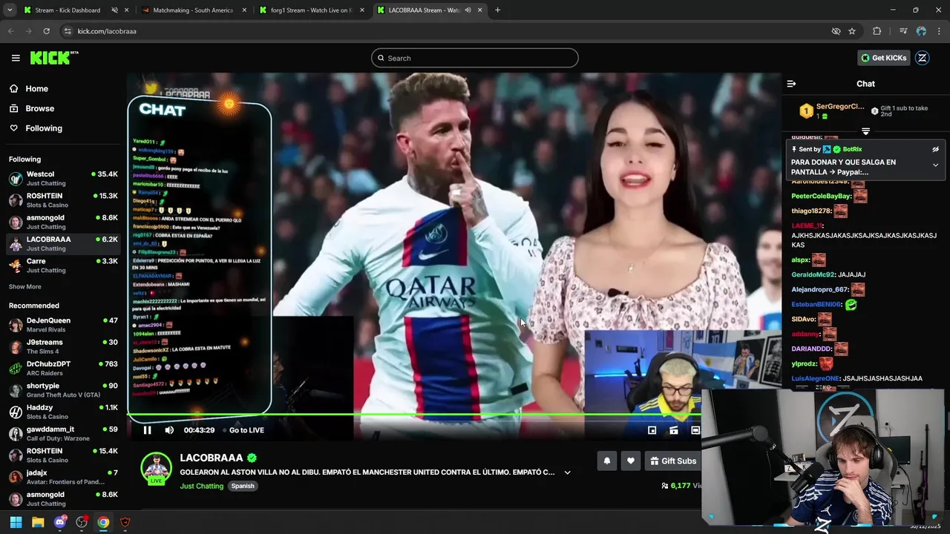The height and width of the screenshot is (534, 950).
Task: Expand the stream title chevron
Action: tap(567, 472)
